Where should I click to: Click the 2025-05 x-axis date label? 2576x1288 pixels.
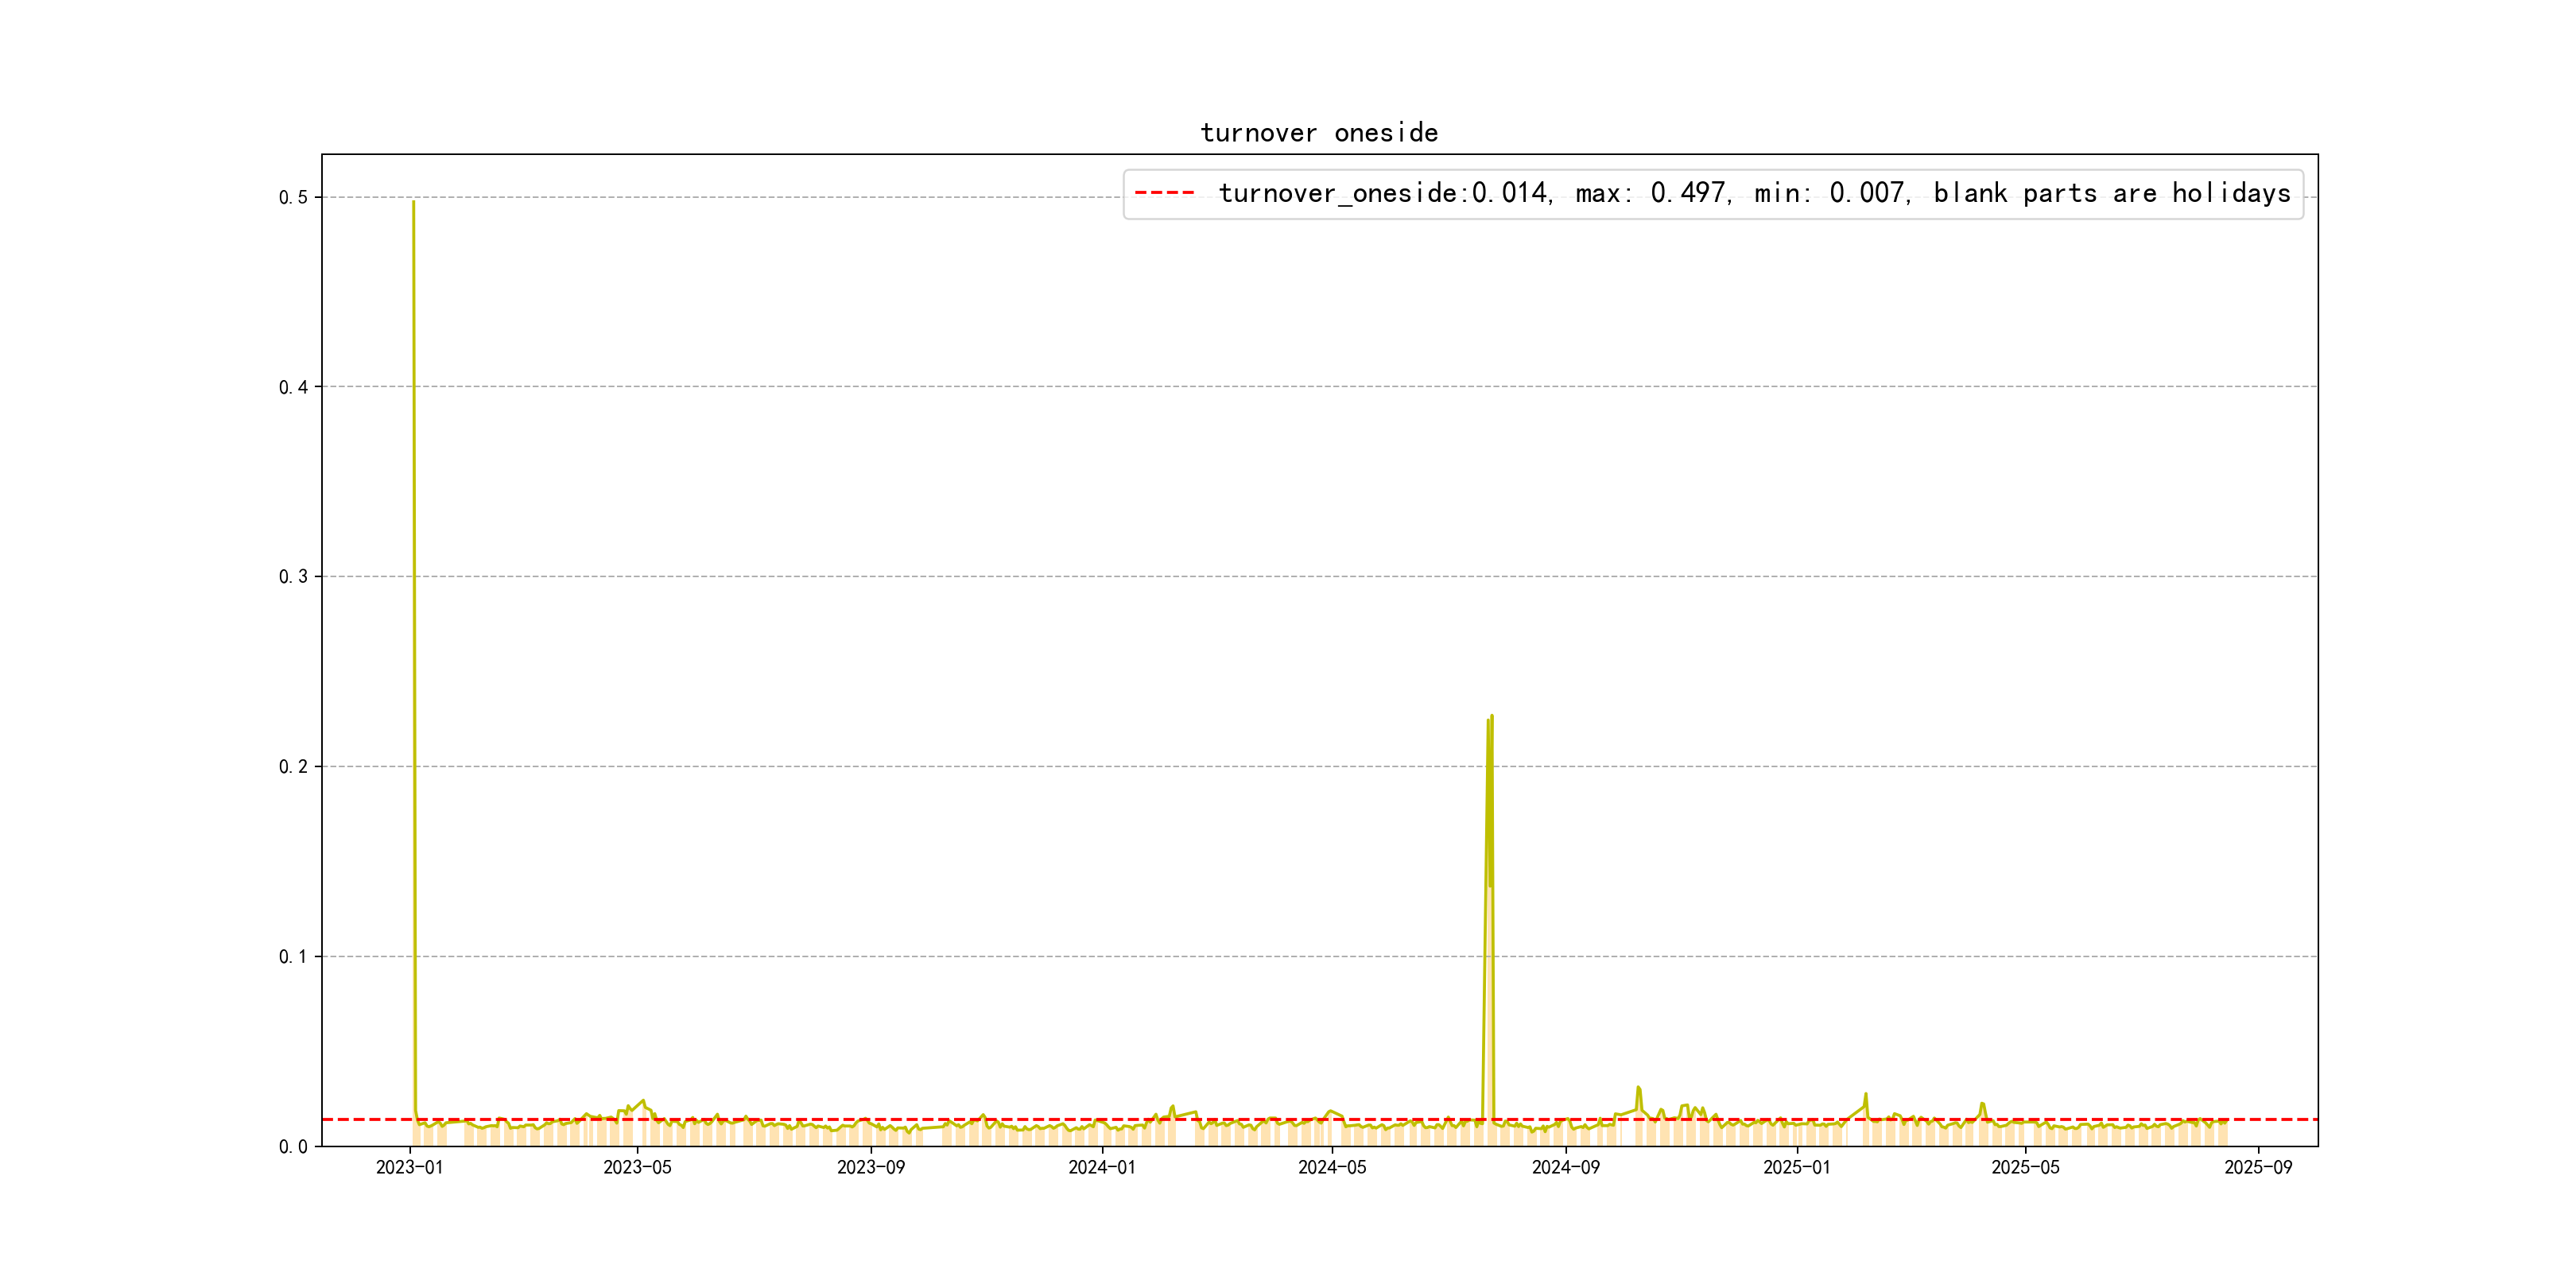(2025, 1168)
